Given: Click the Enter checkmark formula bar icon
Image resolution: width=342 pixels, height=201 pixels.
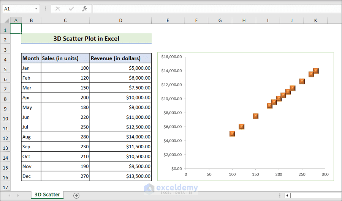Looking at the screenshot, I should [71, 9].
